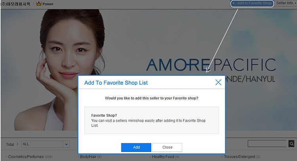Focus the shop search input field

(267, 144)
